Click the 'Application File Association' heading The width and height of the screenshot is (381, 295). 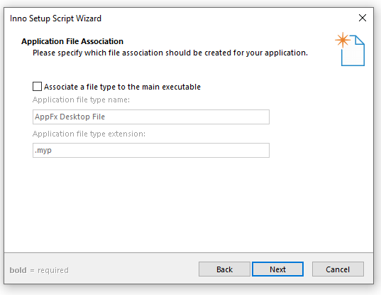click(x=72, y=41)
